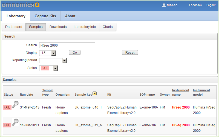Open the Status filter dropdown
Image resolution: width=219 pixels, height=137 pixels.
56,68
